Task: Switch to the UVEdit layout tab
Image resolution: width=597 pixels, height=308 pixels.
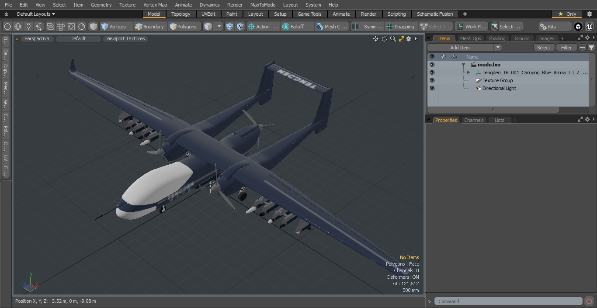Action: pos(208,14)
